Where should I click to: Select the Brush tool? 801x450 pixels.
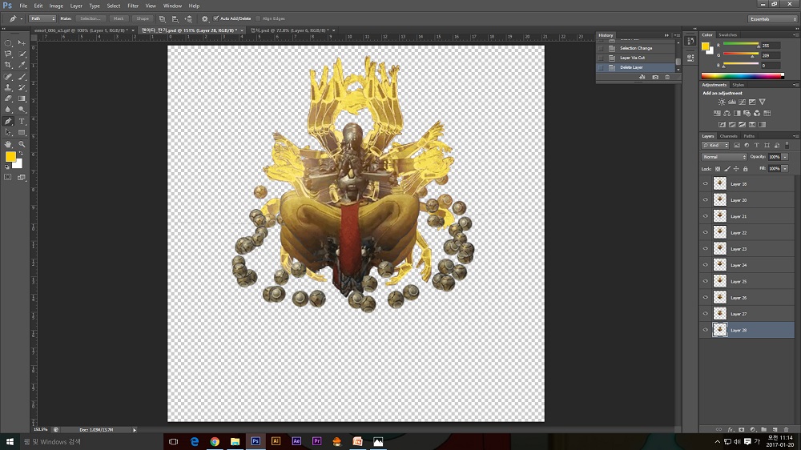(x=22, y=77)
